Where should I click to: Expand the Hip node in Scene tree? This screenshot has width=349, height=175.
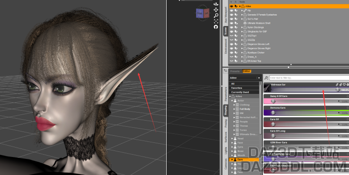coord(242,10)
